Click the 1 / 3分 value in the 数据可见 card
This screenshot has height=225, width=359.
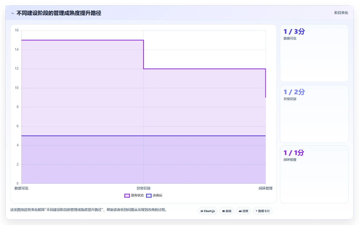click(x=294, y=32)
